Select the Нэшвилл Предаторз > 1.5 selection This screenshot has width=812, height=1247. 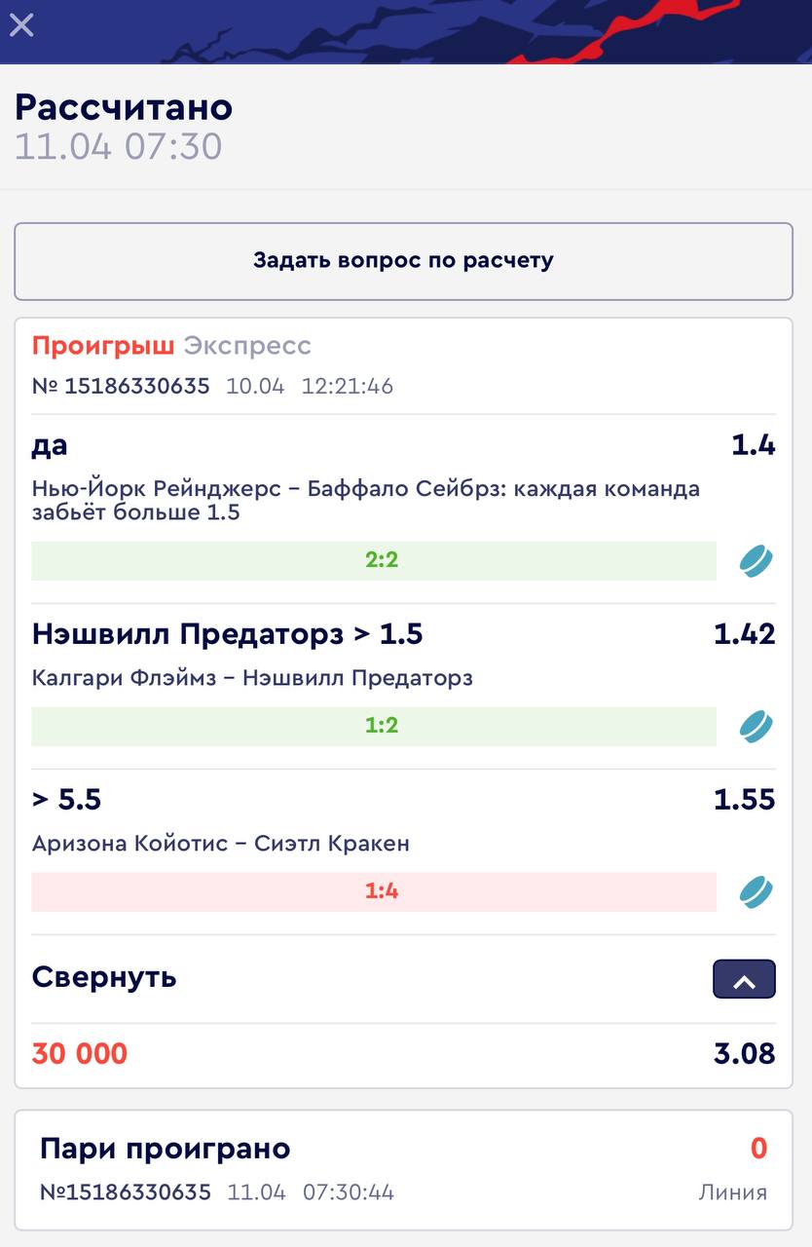[227, 634]
